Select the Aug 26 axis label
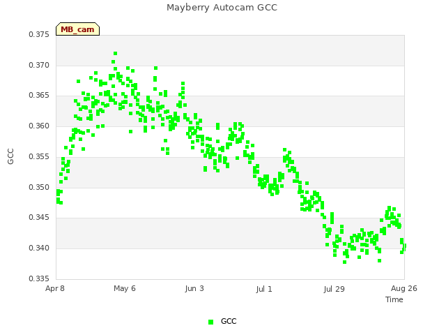Viewport: 446px width, 335px height. (404, 288)
